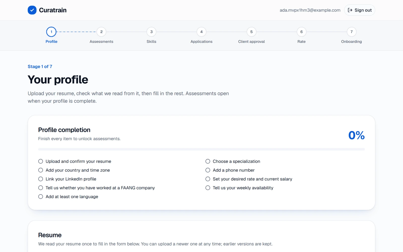Open the Skills stage label
Screen dimensions: 403x252
click(151, 42)
